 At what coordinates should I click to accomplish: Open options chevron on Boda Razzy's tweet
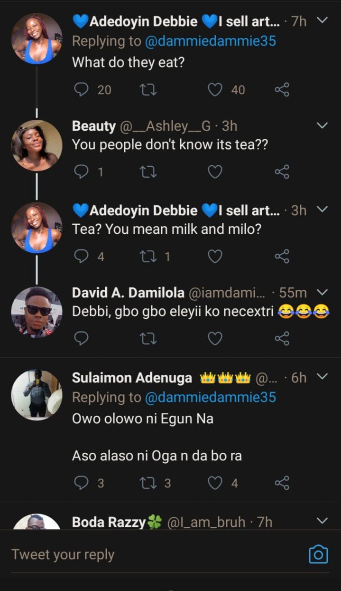point(322,521)
